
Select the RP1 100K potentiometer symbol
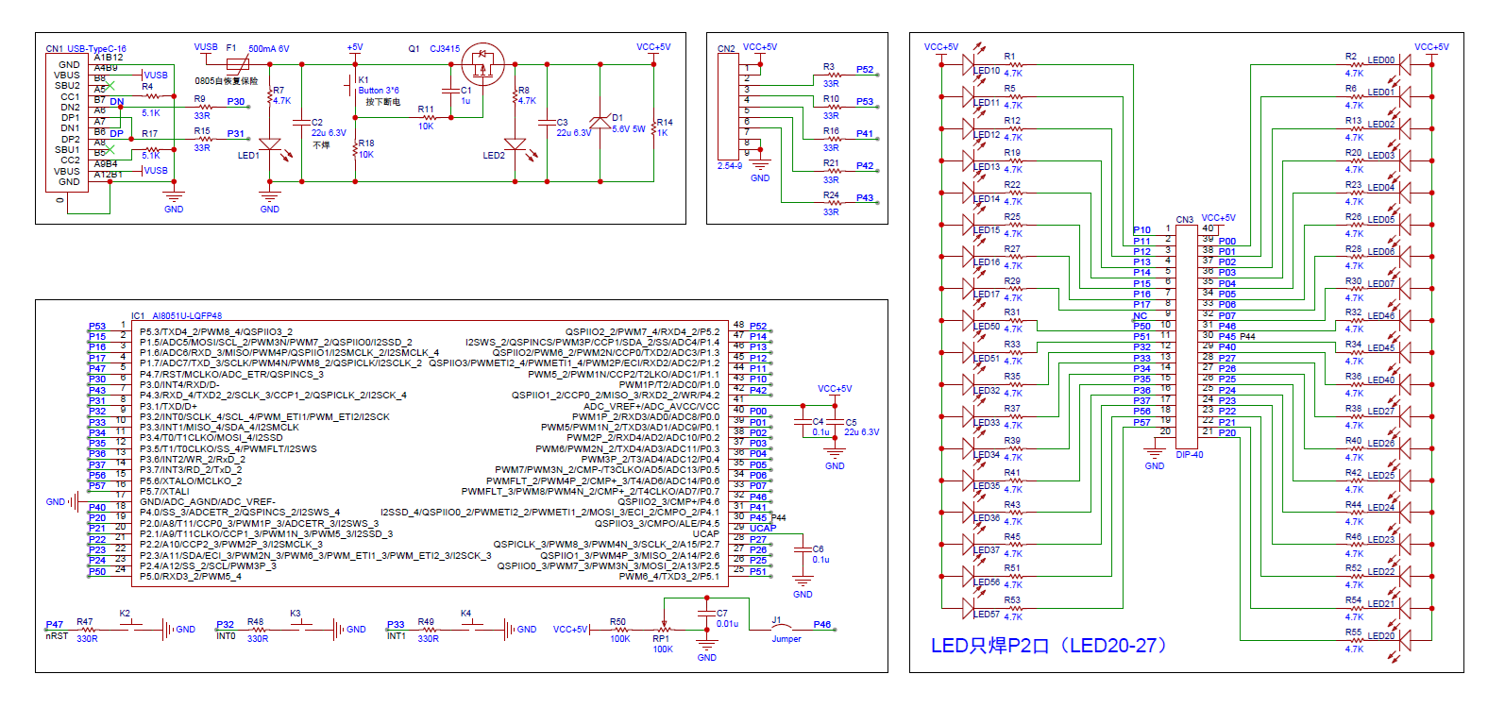click(x=663, y=629)
